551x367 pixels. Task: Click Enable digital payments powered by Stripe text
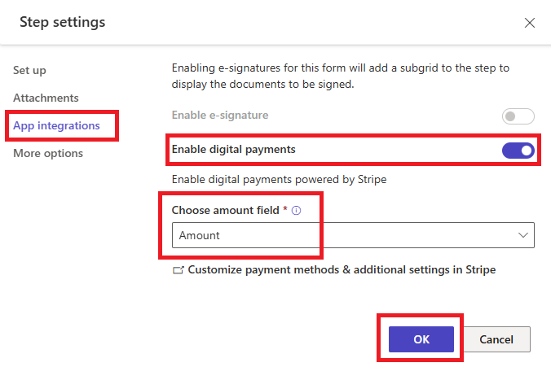[x=279, y=180]
